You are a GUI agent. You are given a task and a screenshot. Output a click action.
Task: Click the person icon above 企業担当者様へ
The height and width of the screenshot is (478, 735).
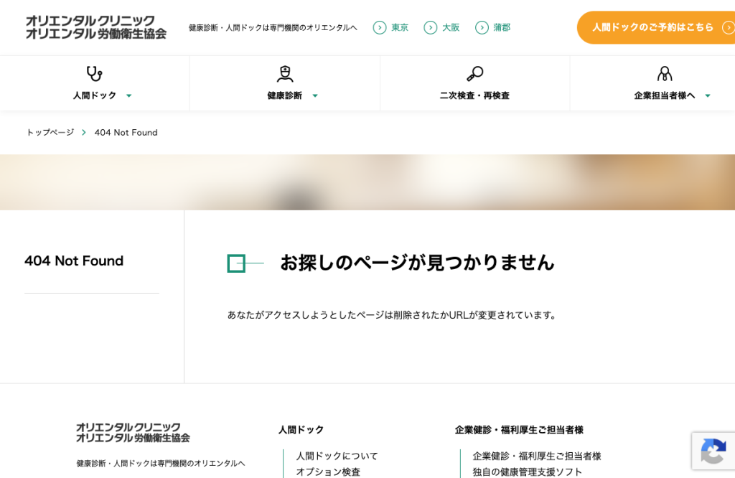pyautogui.click(x=665, y=74)
